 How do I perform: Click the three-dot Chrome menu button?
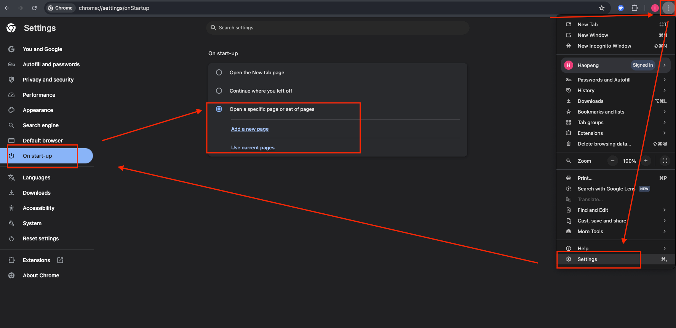point(668,8)
